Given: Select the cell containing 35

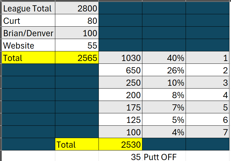Looking at the screenshot, I should (x=120, y=157).
